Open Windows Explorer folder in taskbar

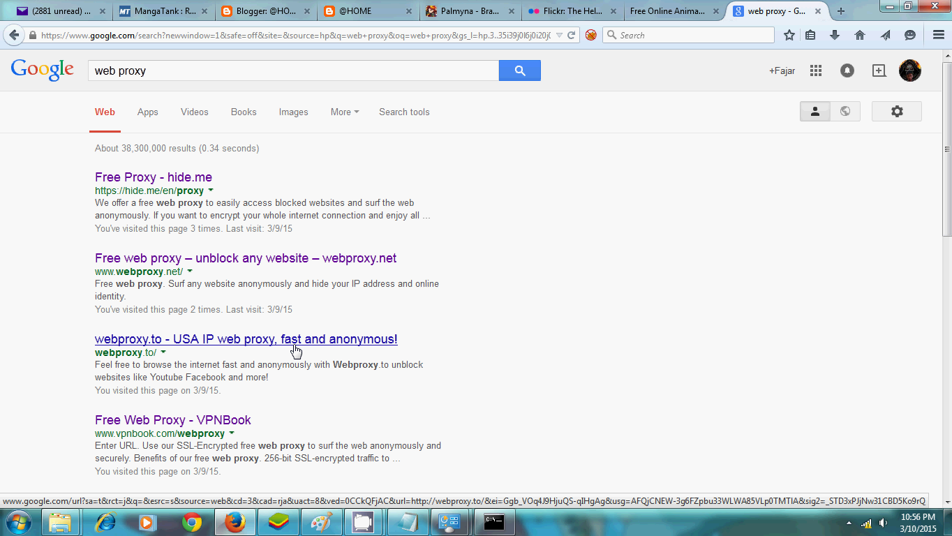coord(61,522)
